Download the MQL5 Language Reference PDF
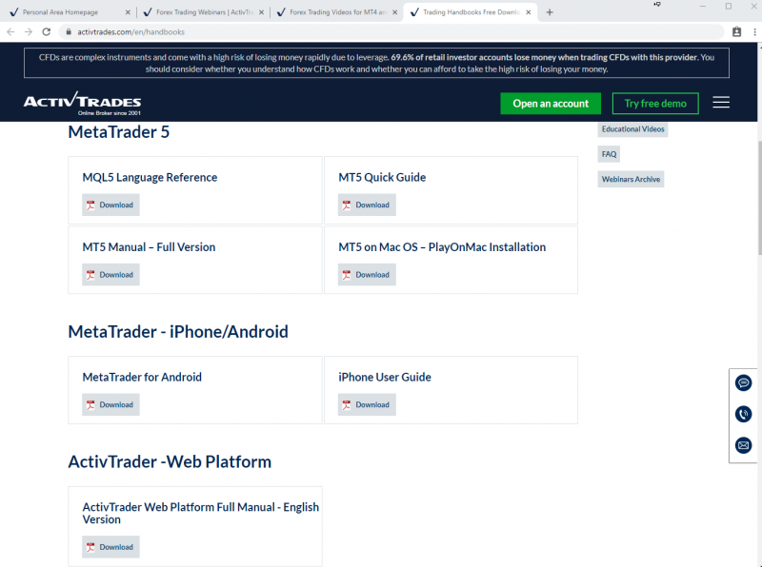The image size is (762, 567). click(x=110, y=205)
